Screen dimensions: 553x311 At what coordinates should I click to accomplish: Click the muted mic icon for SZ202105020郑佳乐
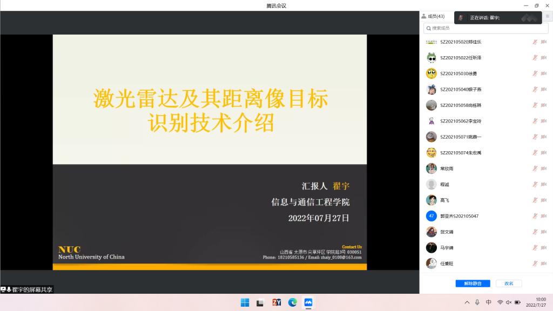(x=535, y=42)
